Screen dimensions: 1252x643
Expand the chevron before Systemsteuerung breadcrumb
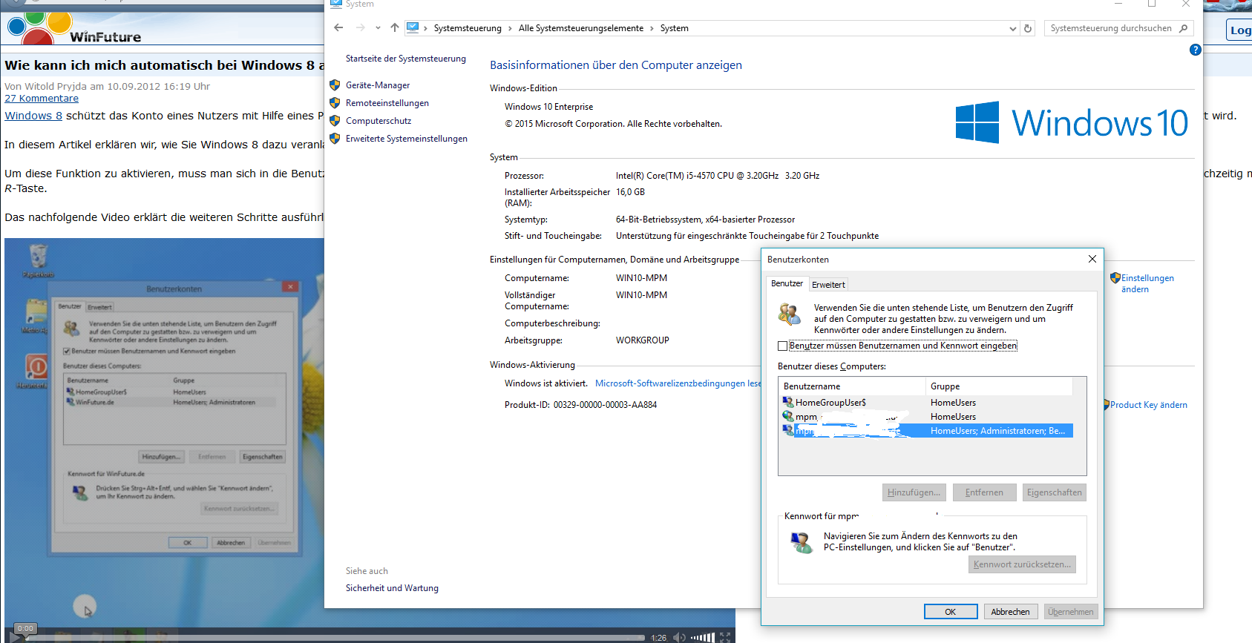pyautogui.click(x=425, y=28)
